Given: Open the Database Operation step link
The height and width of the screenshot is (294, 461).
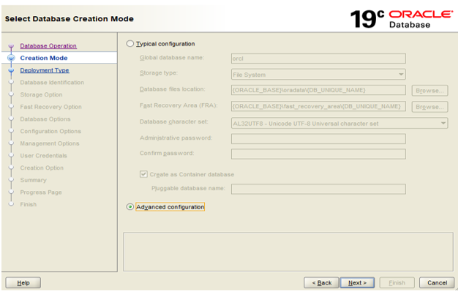Looking at the screenshot, I should coord(48,46).
